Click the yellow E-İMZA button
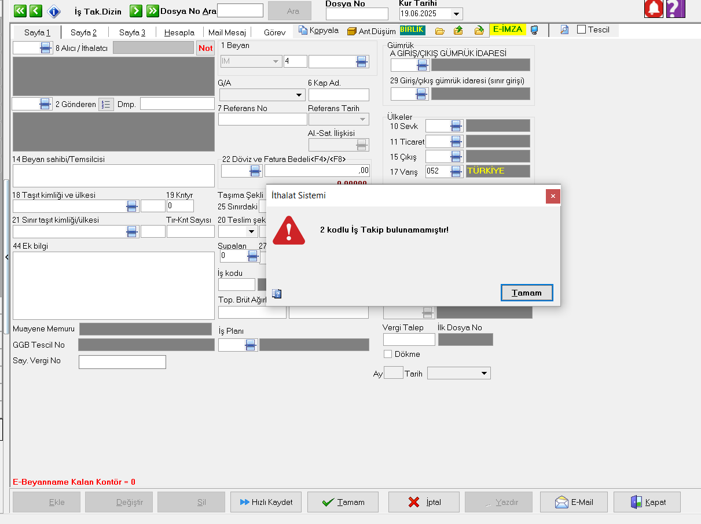 (x=508, y=29)
